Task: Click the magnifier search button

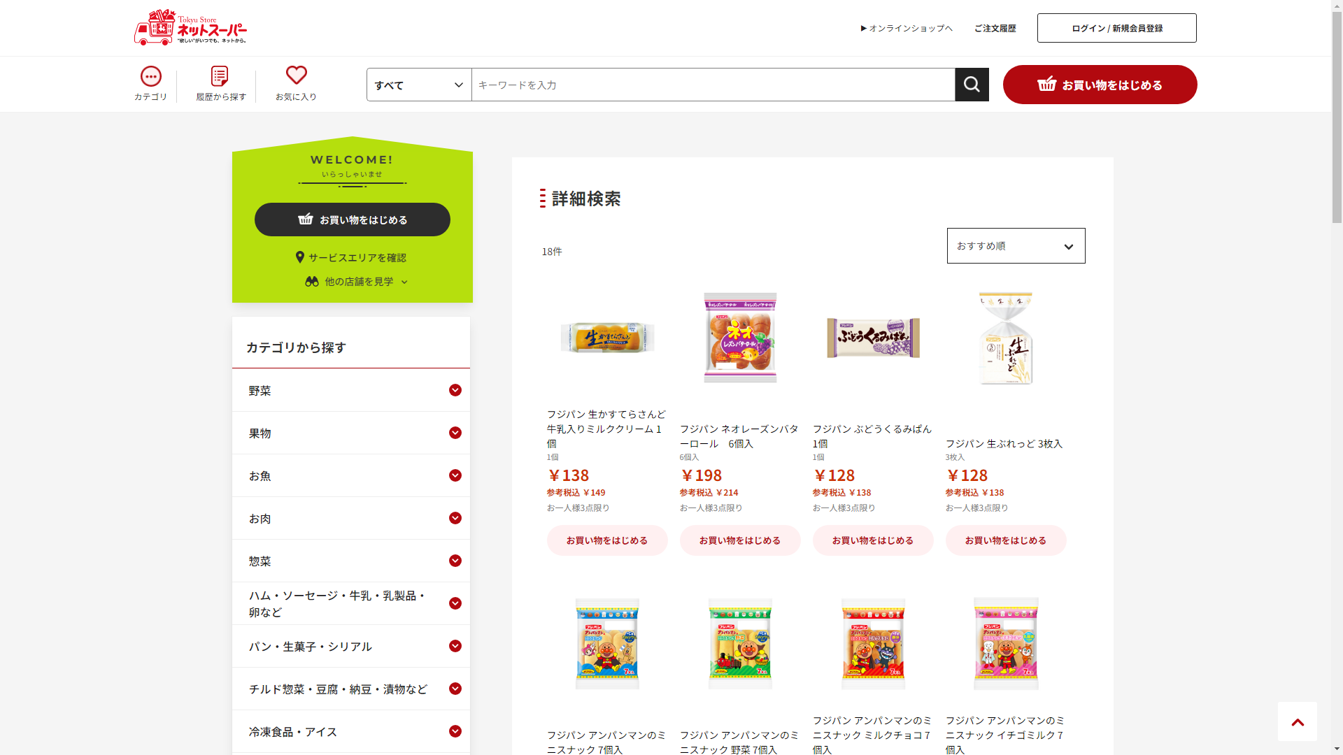Action: 972,85
